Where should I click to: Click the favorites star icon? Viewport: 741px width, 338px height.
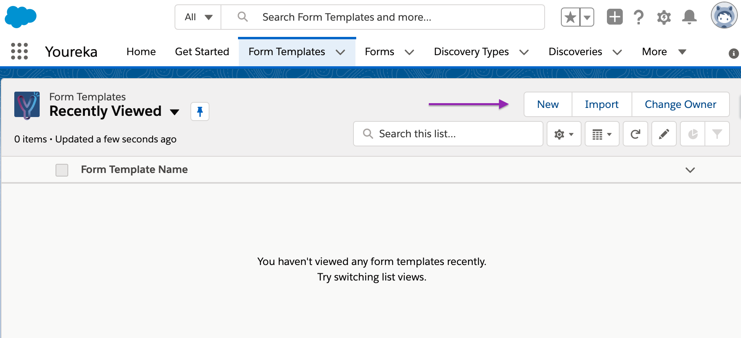click(x=570, y=17)
